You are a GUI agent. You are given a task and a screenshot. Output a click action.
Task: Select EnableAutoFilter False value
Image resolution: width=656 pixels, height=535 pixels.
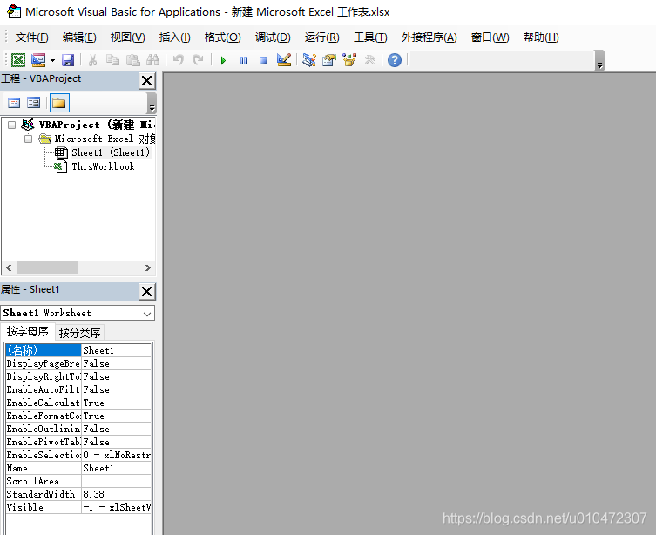click(x=117, y=389)
